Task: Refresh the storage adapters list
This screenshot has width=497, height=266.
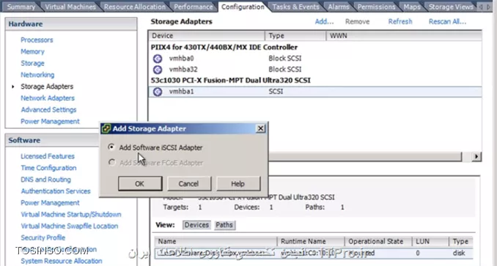Action: (400, 21)
